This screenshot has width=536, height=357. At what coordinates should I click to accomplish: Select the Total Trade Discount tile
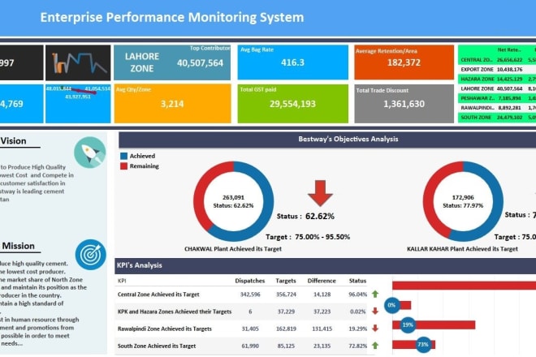tap(404, 104)
